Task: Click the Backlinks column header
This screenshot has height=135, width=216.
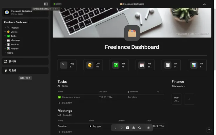Action: tap(133, 92)
